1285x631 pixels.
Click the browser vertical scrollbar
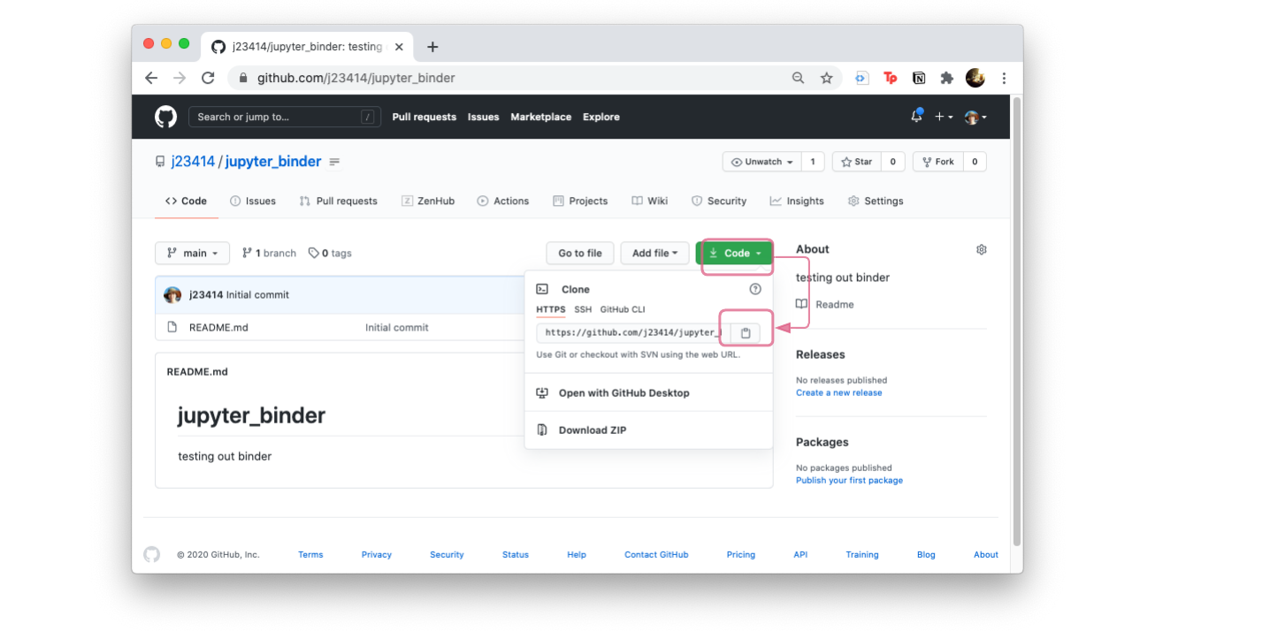click(1016, 318)
